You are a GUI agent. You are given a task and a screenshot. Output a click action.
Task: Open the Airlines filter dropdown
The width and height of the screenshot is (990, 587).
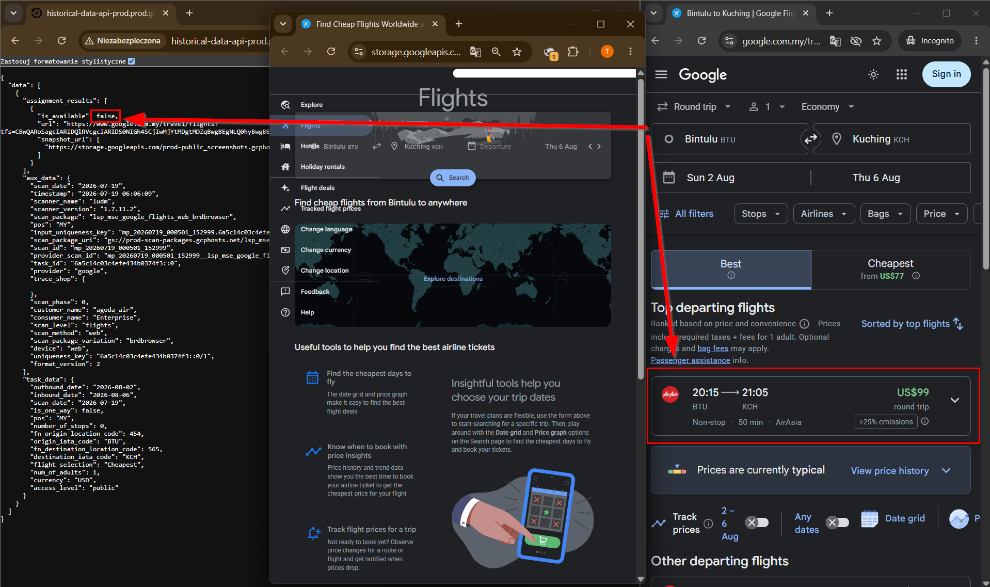[x=824, y=214]
